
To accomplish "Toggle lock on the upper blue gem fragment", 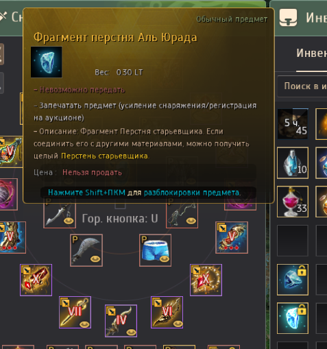I will 302,272.
